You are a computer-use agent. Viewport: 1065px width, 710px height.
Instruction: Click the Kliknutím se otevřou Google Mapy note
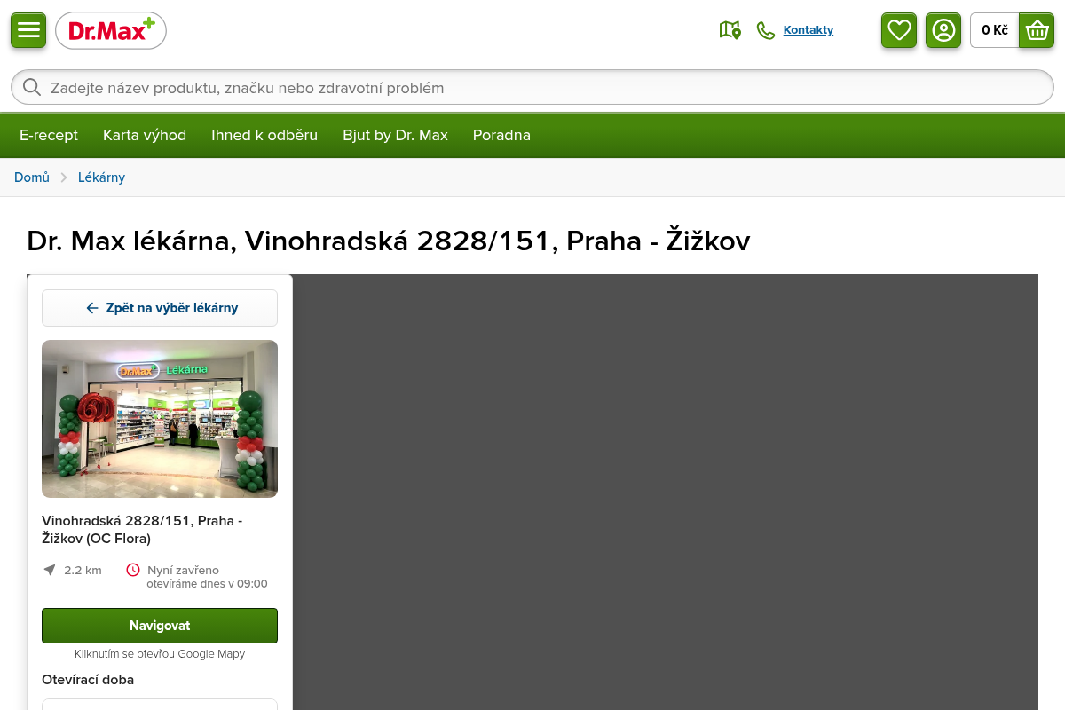(160, 654)
